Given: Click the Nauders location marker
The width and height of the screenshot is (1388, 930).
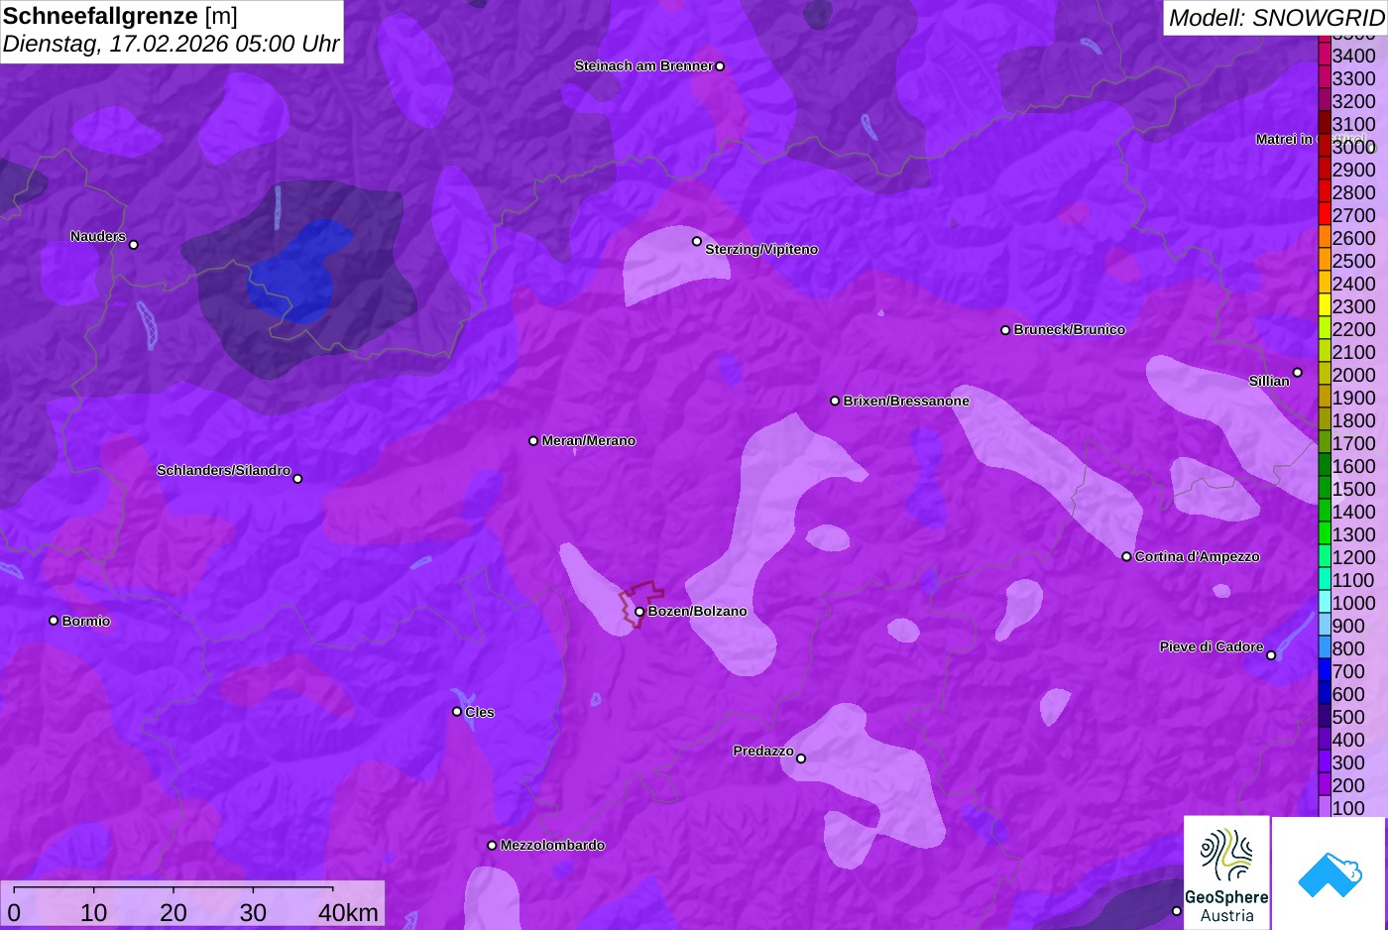Looking at the screenshot, I should point(134,244).
